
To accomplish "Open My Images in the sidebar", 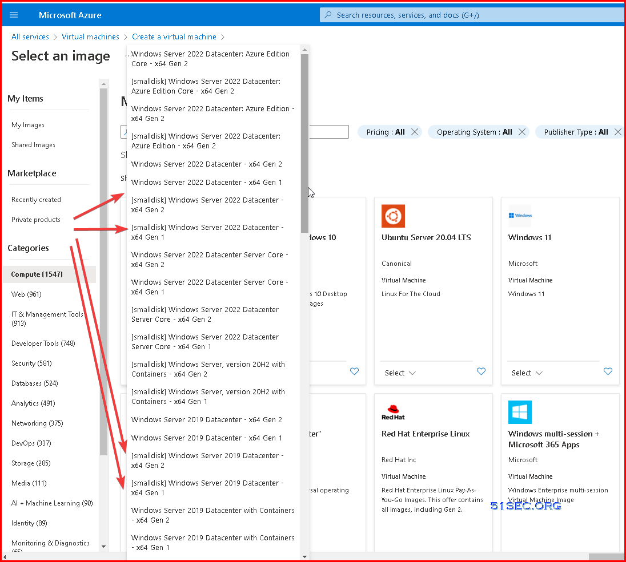I will (28, 125).
